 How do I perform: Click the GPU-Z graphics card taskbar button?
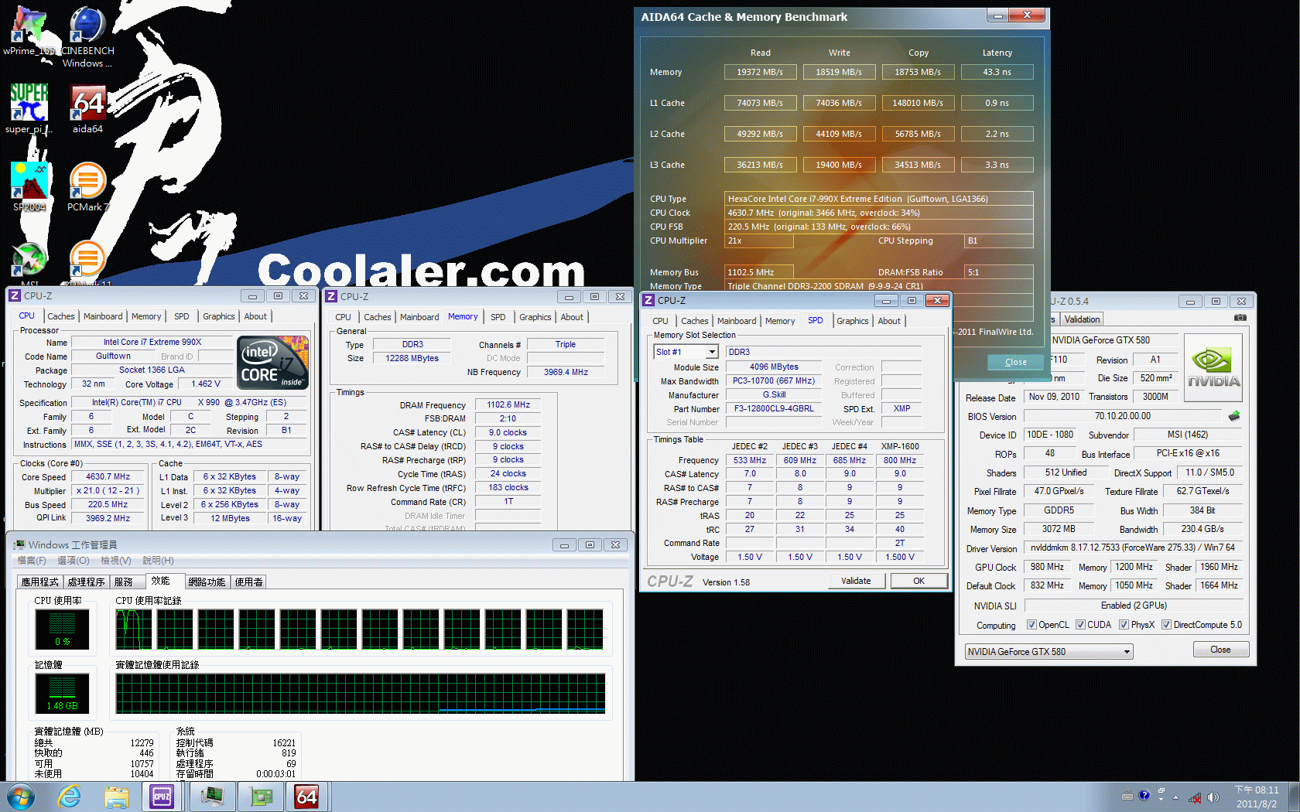[261, 797]
